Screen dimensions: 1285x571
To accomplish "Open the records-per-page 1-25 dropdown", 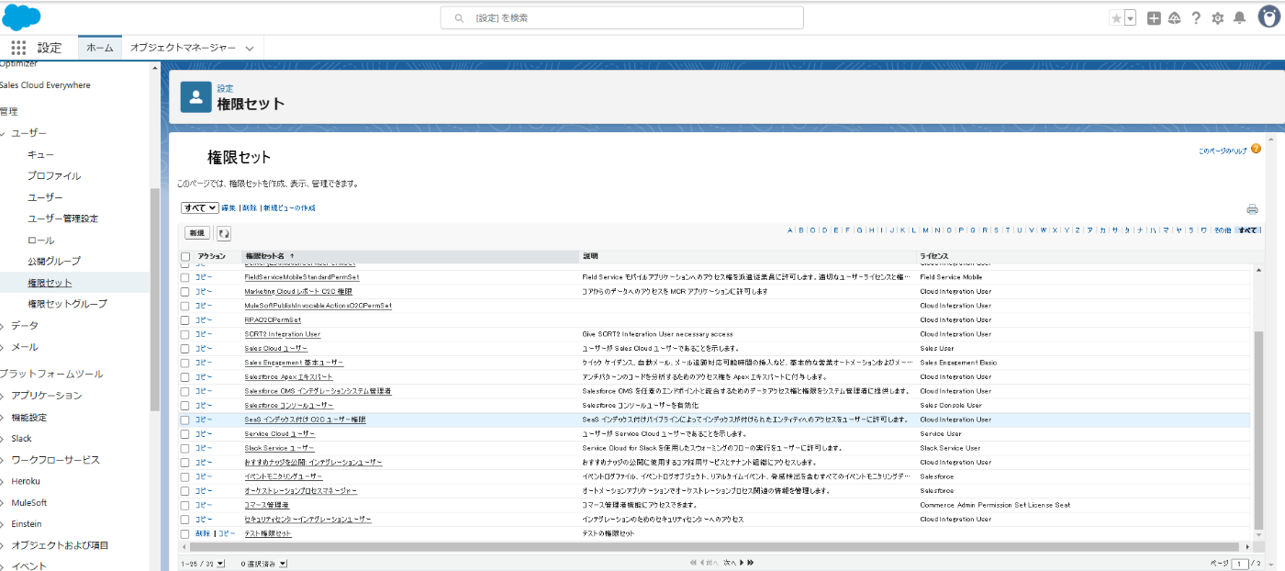I will 219,564.
